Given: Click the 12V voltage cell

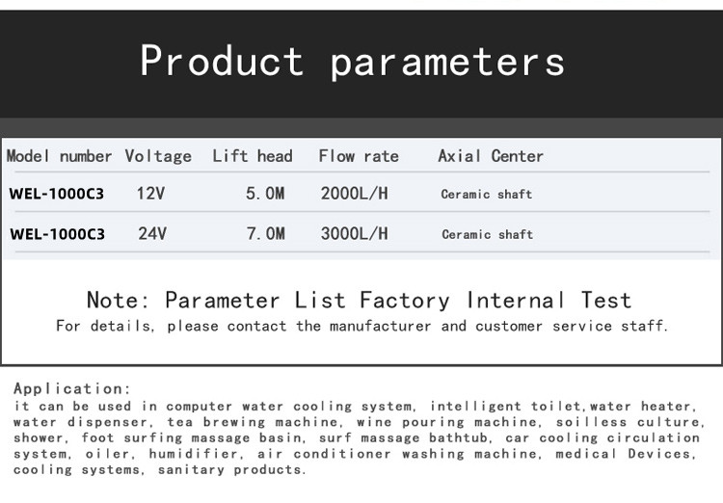Looking at the screenshot, I should 150,193.
